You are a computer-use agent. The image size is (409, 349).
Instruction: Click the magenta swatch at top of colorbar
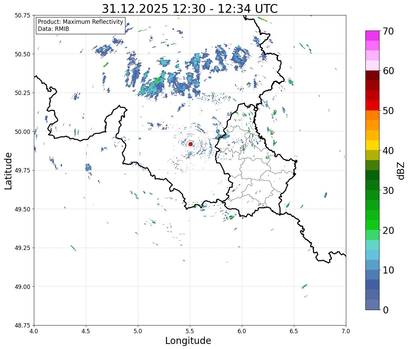[372, 36]
